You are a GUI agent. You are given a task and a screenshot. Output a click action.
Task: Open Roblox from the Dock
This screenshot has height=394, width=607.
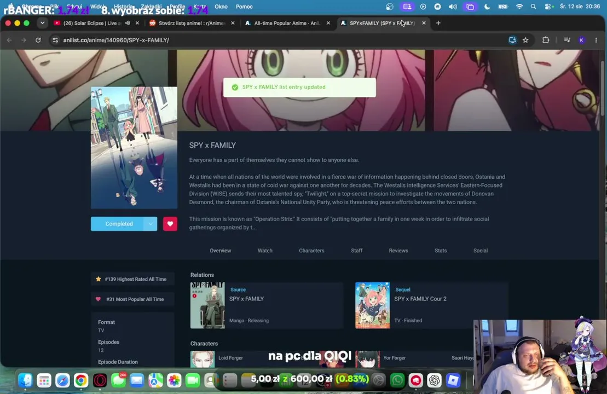tap(453, 380)
